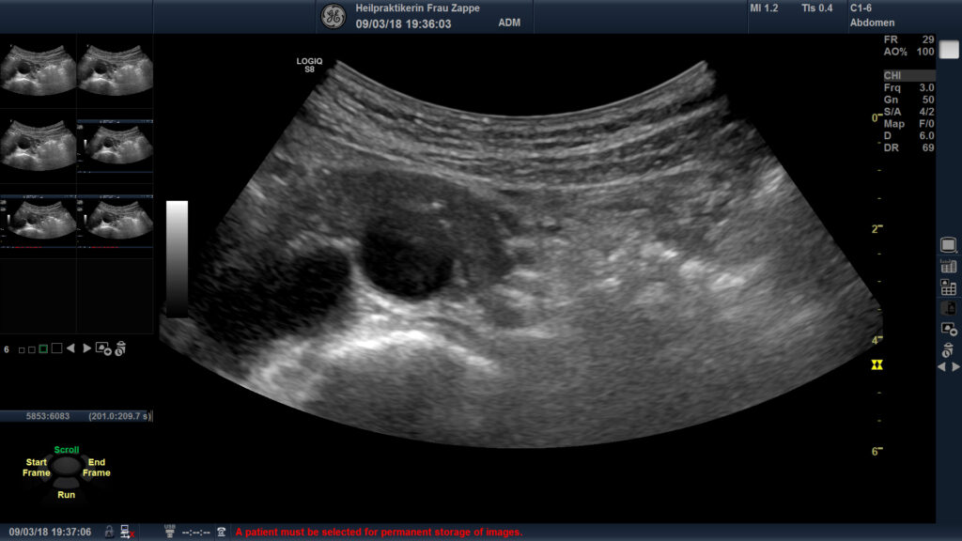The image size is (962, 541).
Task: Click the save image icon in right sidebar
Action: 948,328
